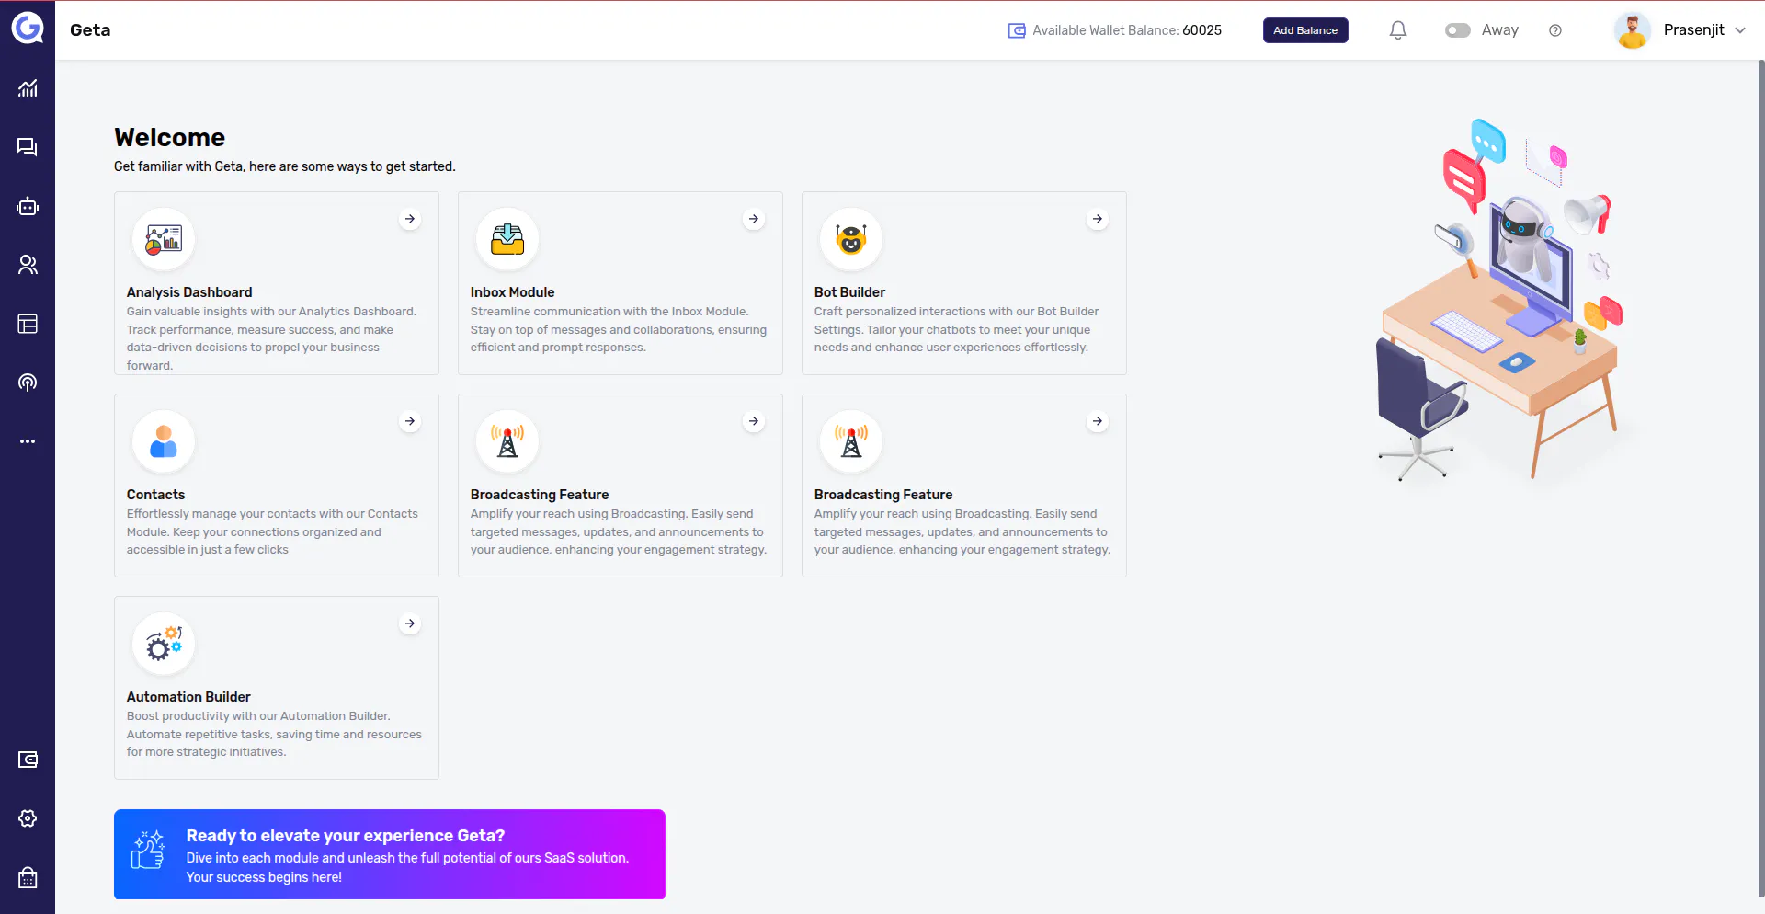Open the wallet icon in the sidebar

[28, 760]
